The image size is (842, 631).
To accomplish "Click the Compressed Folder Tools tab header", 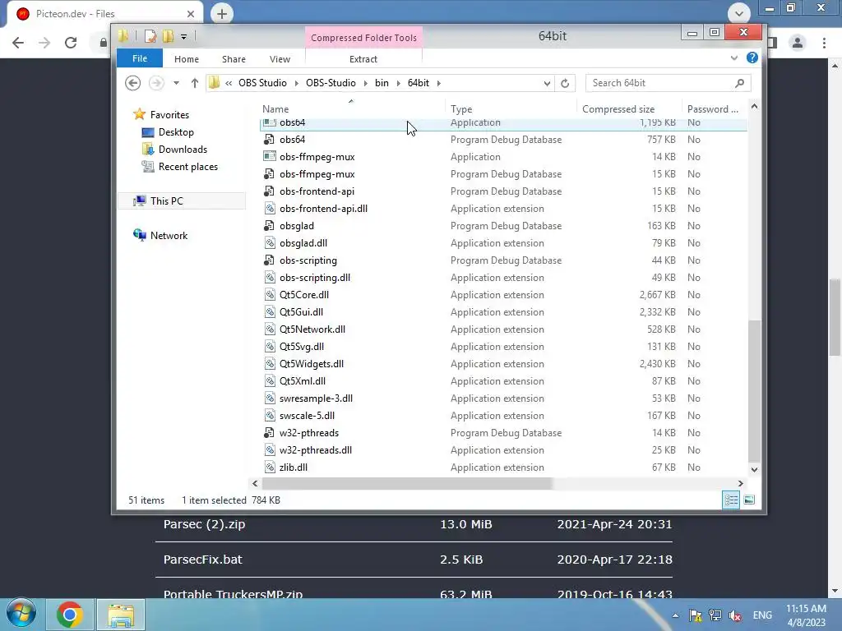I will [363, 38].
